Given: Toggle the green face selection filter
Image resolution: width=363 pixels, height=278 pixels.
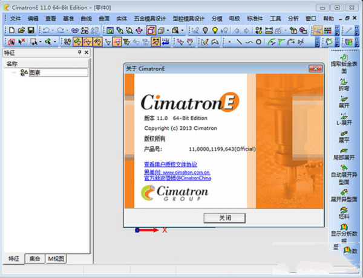Looking at the screenshot, I should tap(77, 42).
